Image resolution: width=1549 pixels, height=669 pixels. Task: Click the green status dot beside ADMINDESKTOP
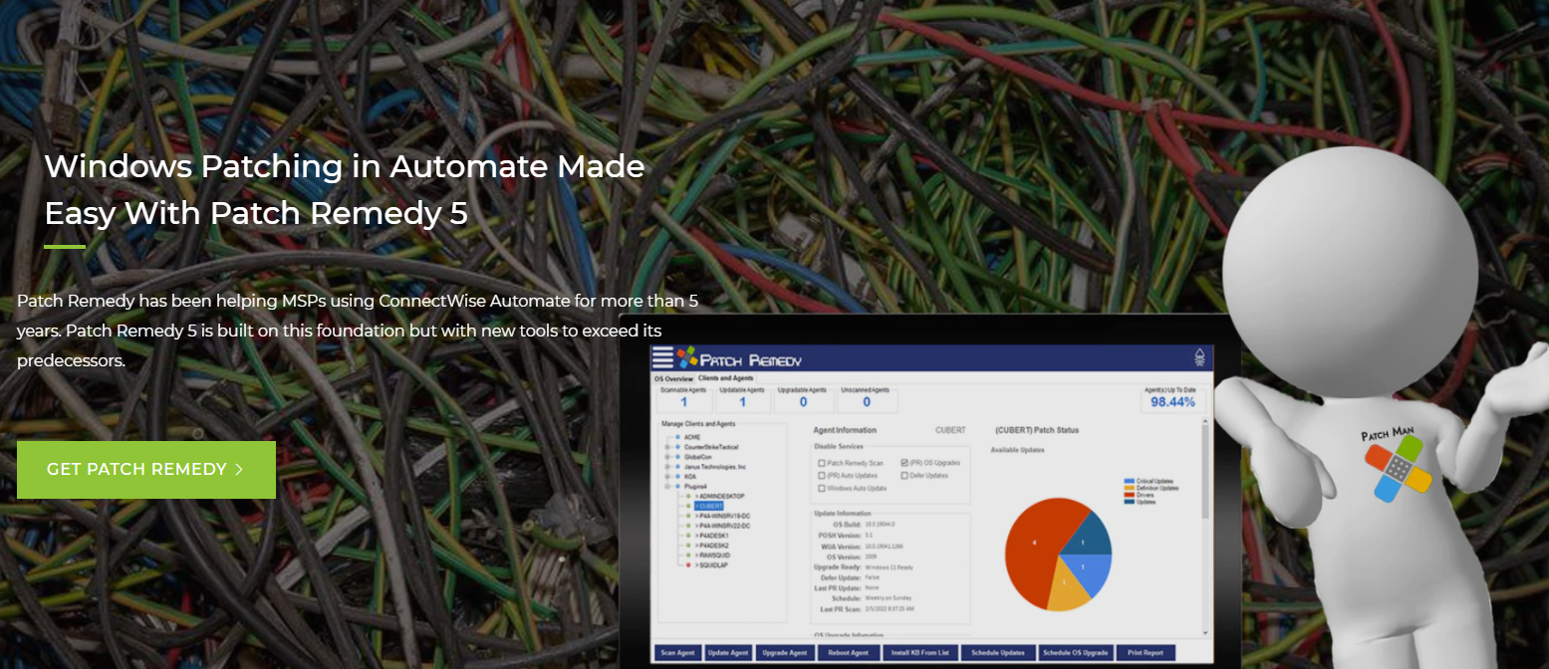click(x=687, y=496)
